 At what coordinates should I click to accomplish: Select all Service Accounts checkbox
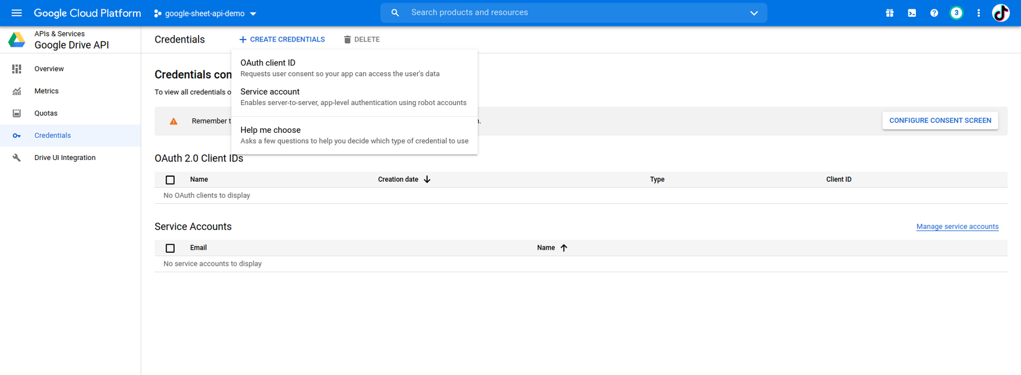170,248
